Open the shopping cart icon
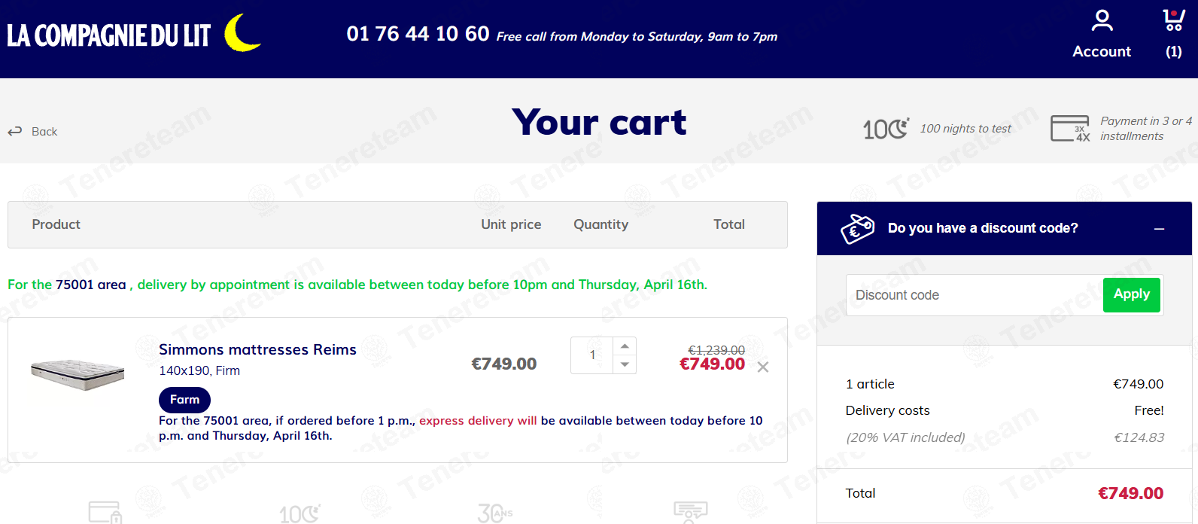Image resolution: width=1198 pixels, height=524 pixels. (x=1173, y=20)
